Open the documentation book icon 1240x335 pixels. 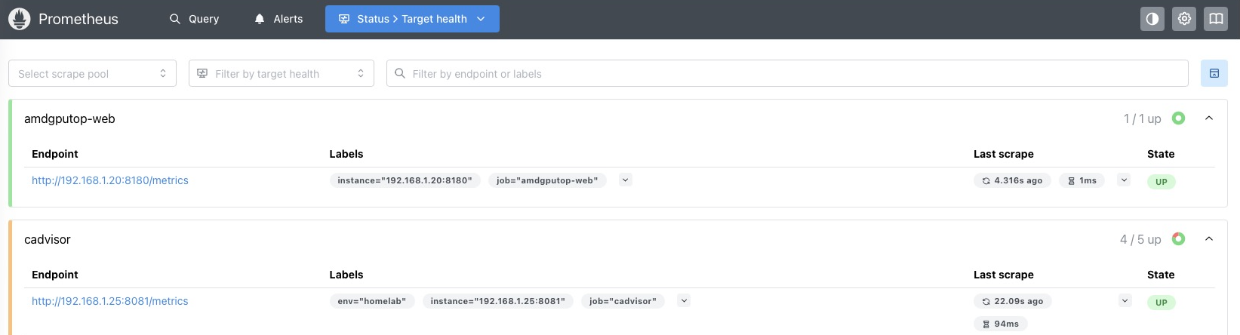coord(1216,19)
